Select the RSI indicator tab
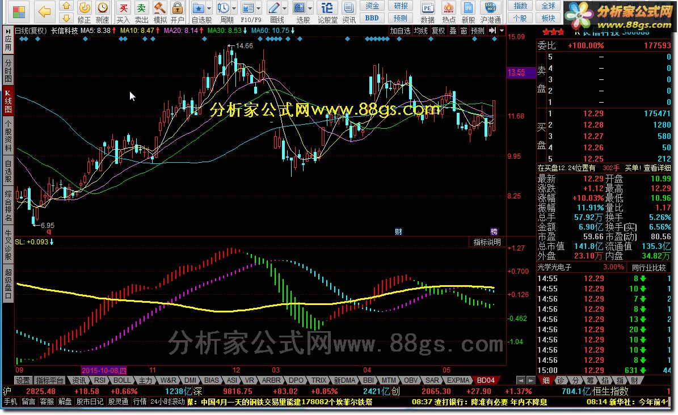 click(99, 380)
